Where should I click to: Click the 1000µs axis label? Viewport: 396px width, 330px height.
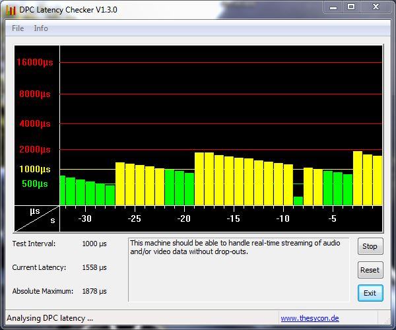(35, 169)
